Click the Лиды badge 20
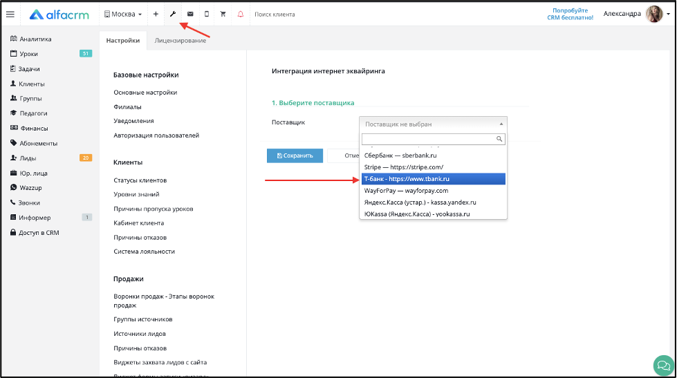The width and height of the screenshot is (677, 378). (86, 158)
